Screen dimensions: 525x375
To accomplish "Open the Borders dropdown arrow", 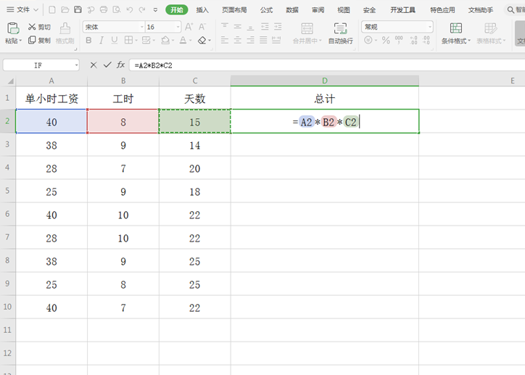I will coord(136,41).
